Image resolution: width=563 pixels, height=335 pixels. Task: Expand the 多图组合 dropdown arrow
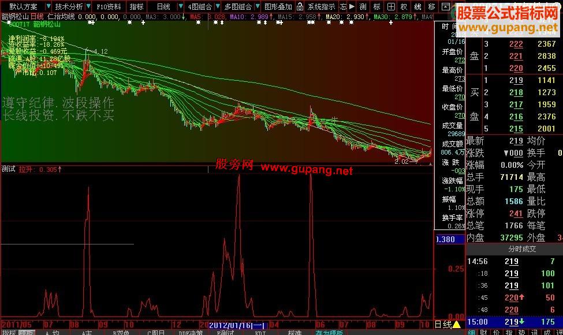[x=258, y=6]
